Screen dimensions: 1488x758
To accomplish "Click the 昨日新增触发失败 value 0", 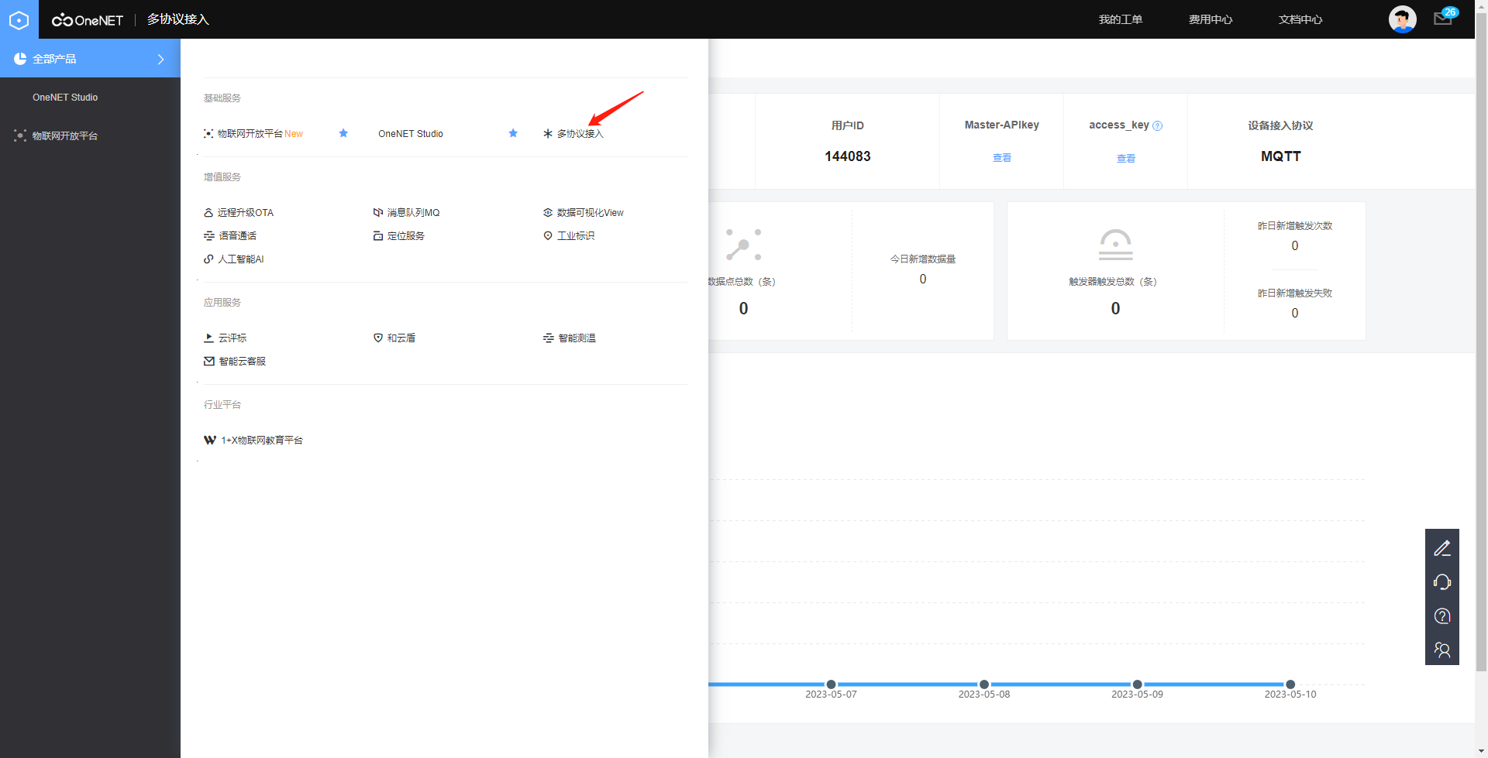I will pos(1294,314).
